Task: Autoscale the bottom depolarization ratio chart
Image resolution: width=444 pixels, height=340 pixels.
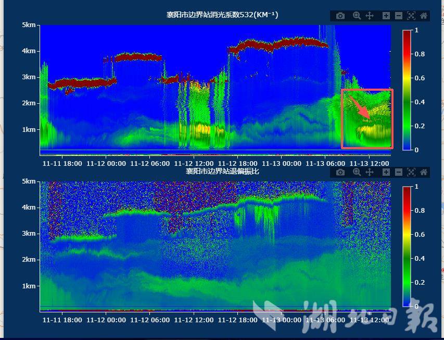Action: [411, 172]
